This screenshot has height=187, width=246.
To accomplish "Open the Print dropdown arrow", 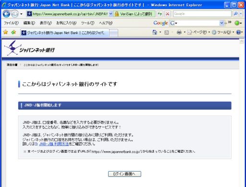I will tap(184, 32).
